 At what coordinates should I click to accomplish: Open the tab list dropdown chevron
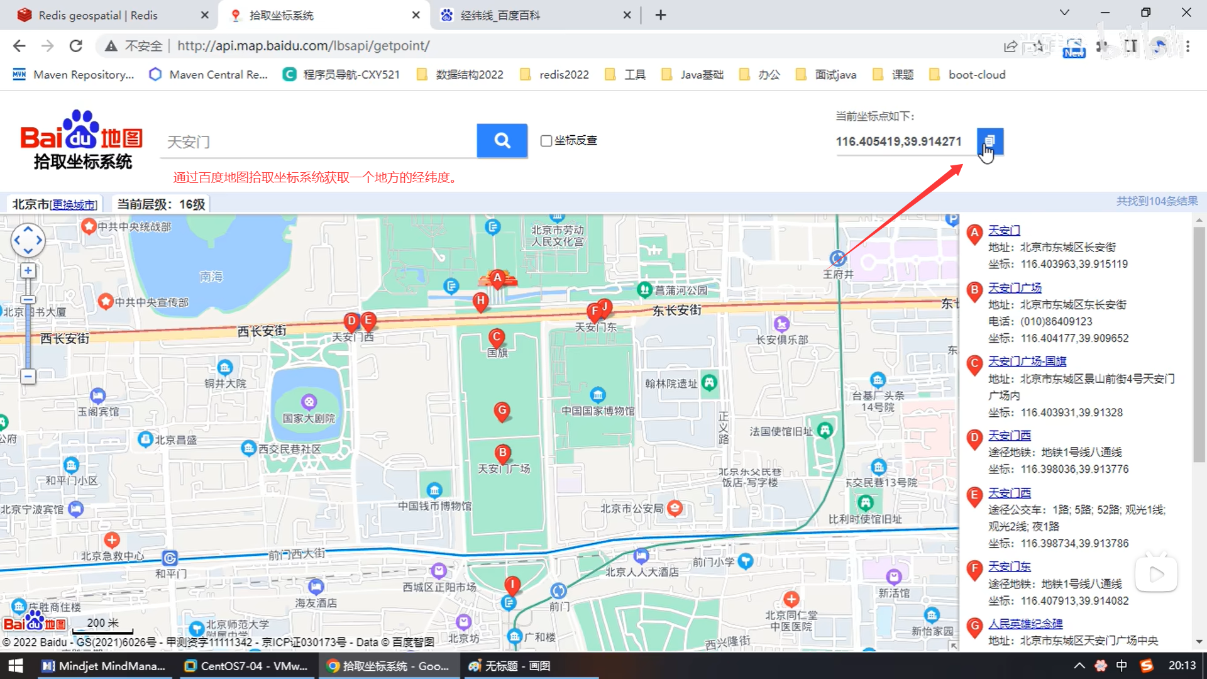(x=1064, y=13)
